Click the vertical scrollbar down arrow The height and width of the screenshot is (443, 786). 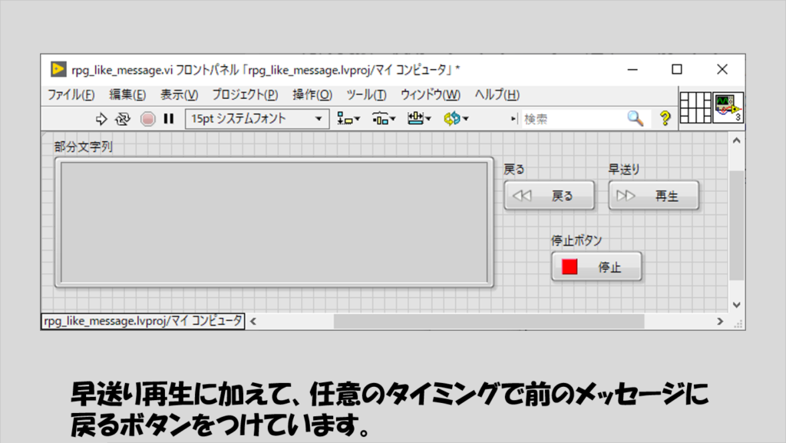point(736,305)
